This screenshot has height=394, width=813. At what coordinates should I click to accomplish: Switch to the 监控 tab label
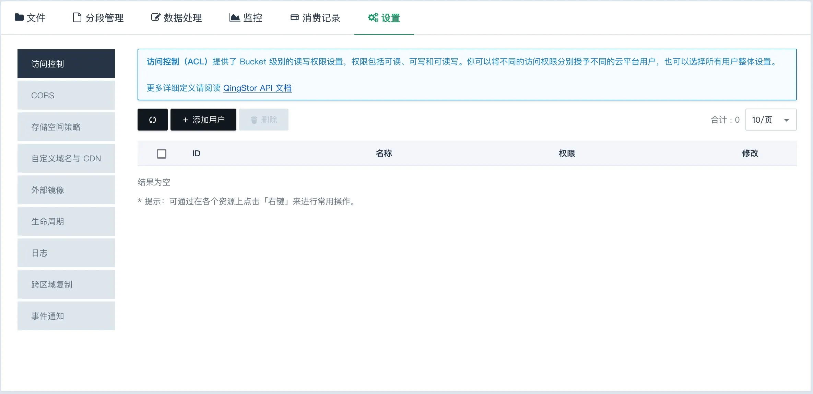tap(252, 18)
